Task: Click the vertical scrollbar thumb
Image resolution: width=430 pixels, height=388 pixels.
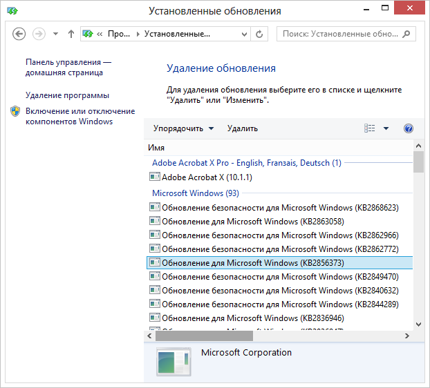Action: (418, 162)
